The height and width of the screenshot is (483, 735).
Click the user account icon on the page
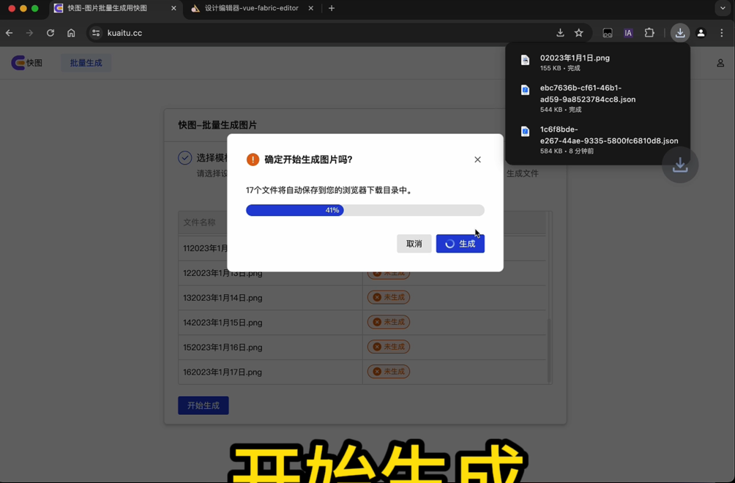click(x=720, y=63)
